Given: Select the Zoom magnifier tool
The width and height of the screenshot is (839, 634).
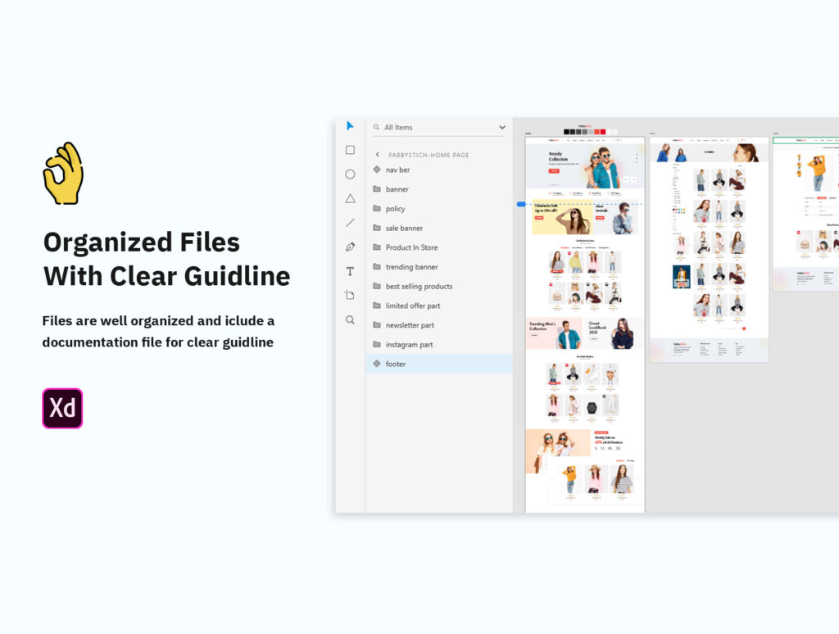Looking at the screenshot, I should [350, 319].
